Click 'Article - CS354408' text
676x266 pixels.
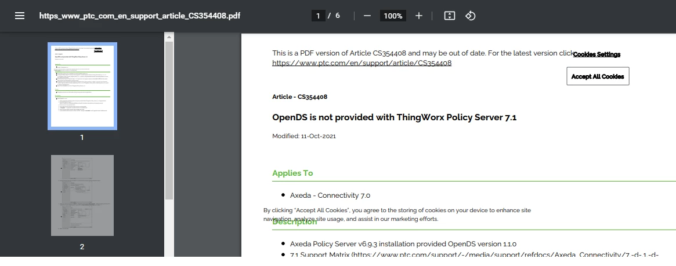tap(299, 97)
